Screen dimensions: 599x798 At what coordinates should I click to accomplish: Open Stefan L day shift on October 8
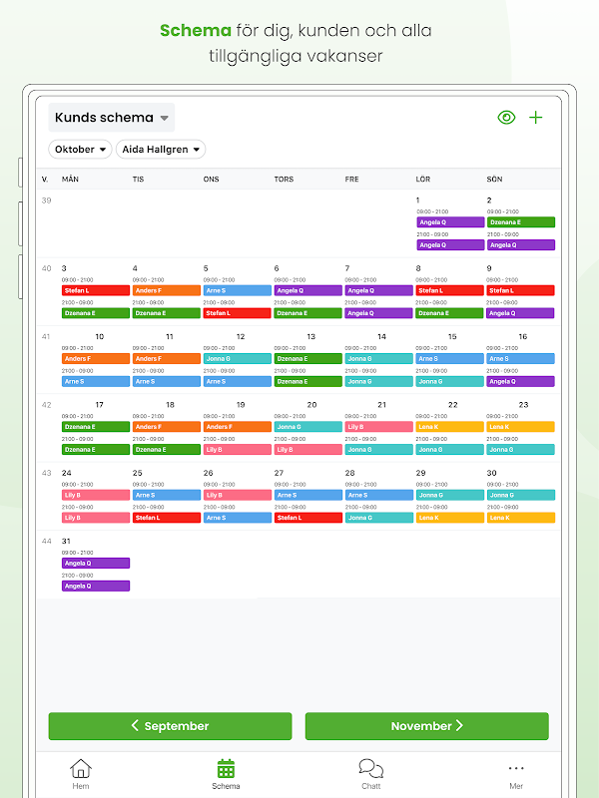click(450, 290)
